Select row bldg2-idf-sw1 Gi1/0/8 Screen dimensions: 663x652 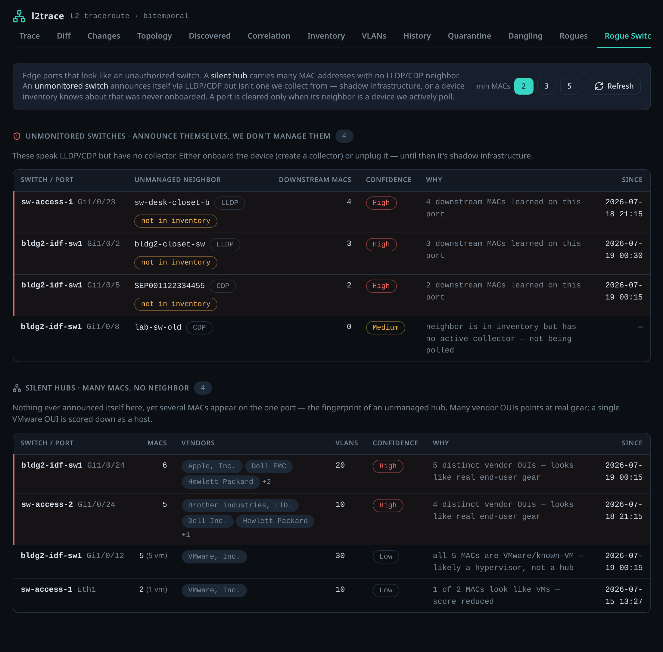[332, 339]
